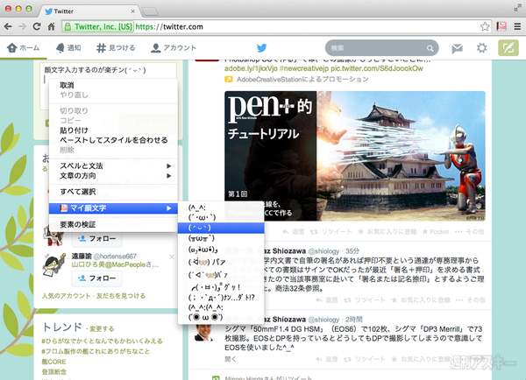The width and height of the screenshot is (526, 380).
Task: Open the pink extension icon in toolbar
Action: click(x=501, y=26)
